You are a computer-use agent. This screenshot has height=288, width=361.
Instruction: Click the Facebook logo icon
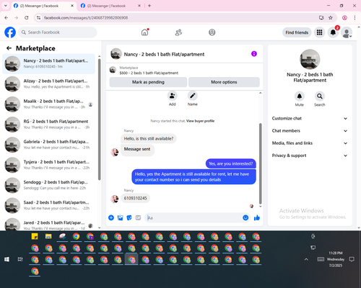[10, 32]
